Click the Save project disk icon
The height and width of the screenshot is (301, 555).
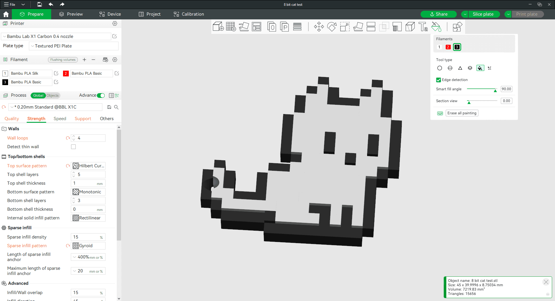(x=40, y=4)
